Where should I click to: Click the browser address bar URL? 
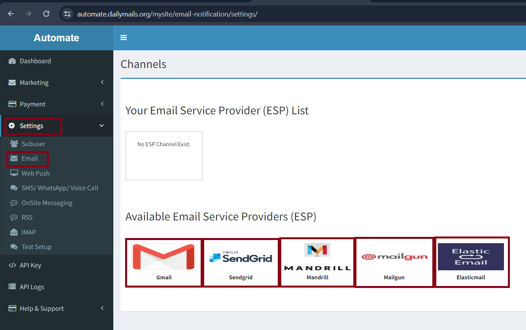point(167,14)
